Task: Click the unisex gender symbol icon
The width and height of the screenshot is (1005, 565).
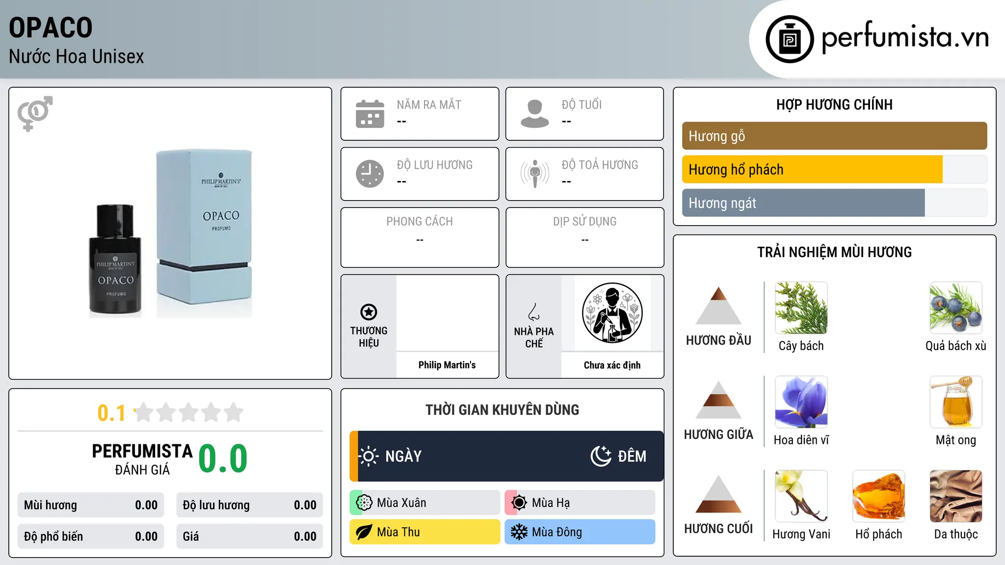Action: (x=35, y=114)
